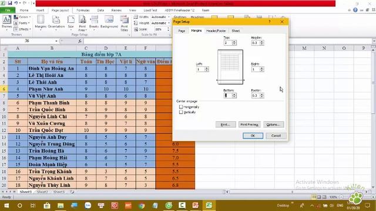Open the paper Size menu
The width and height of the screenshot is (376, 211).
tap(70, 23)
